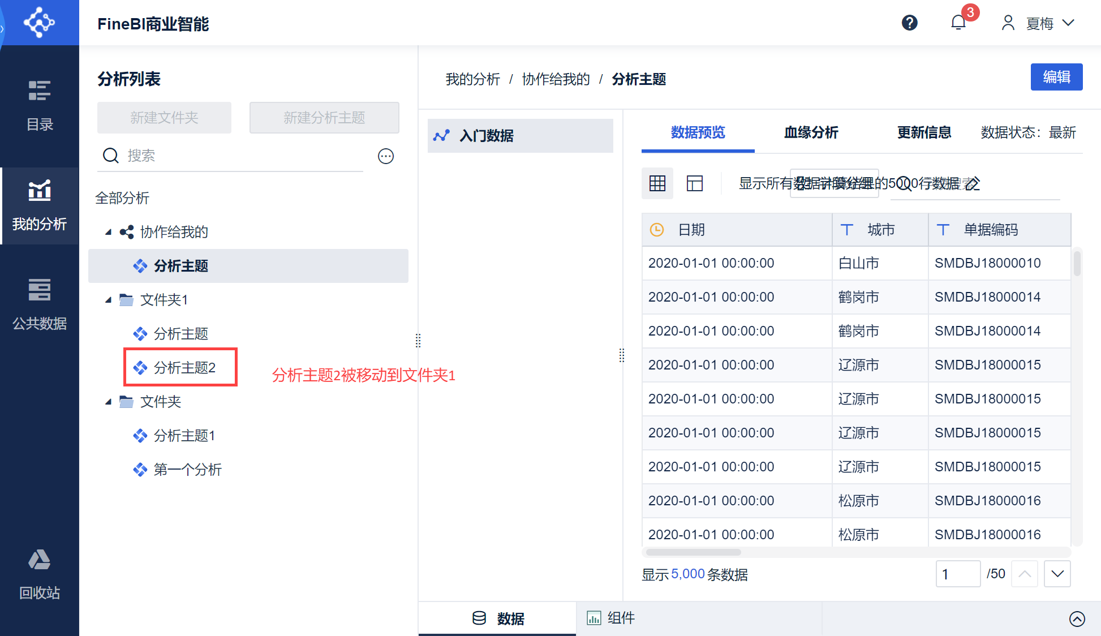Screen dimensions: 1101x636
Task: Collapse the 协作给我的 tree node
Action: pyautogui.click(x=109, y=232)
